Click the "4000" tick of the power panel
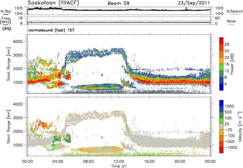The image size is (243, 168). 18,42
